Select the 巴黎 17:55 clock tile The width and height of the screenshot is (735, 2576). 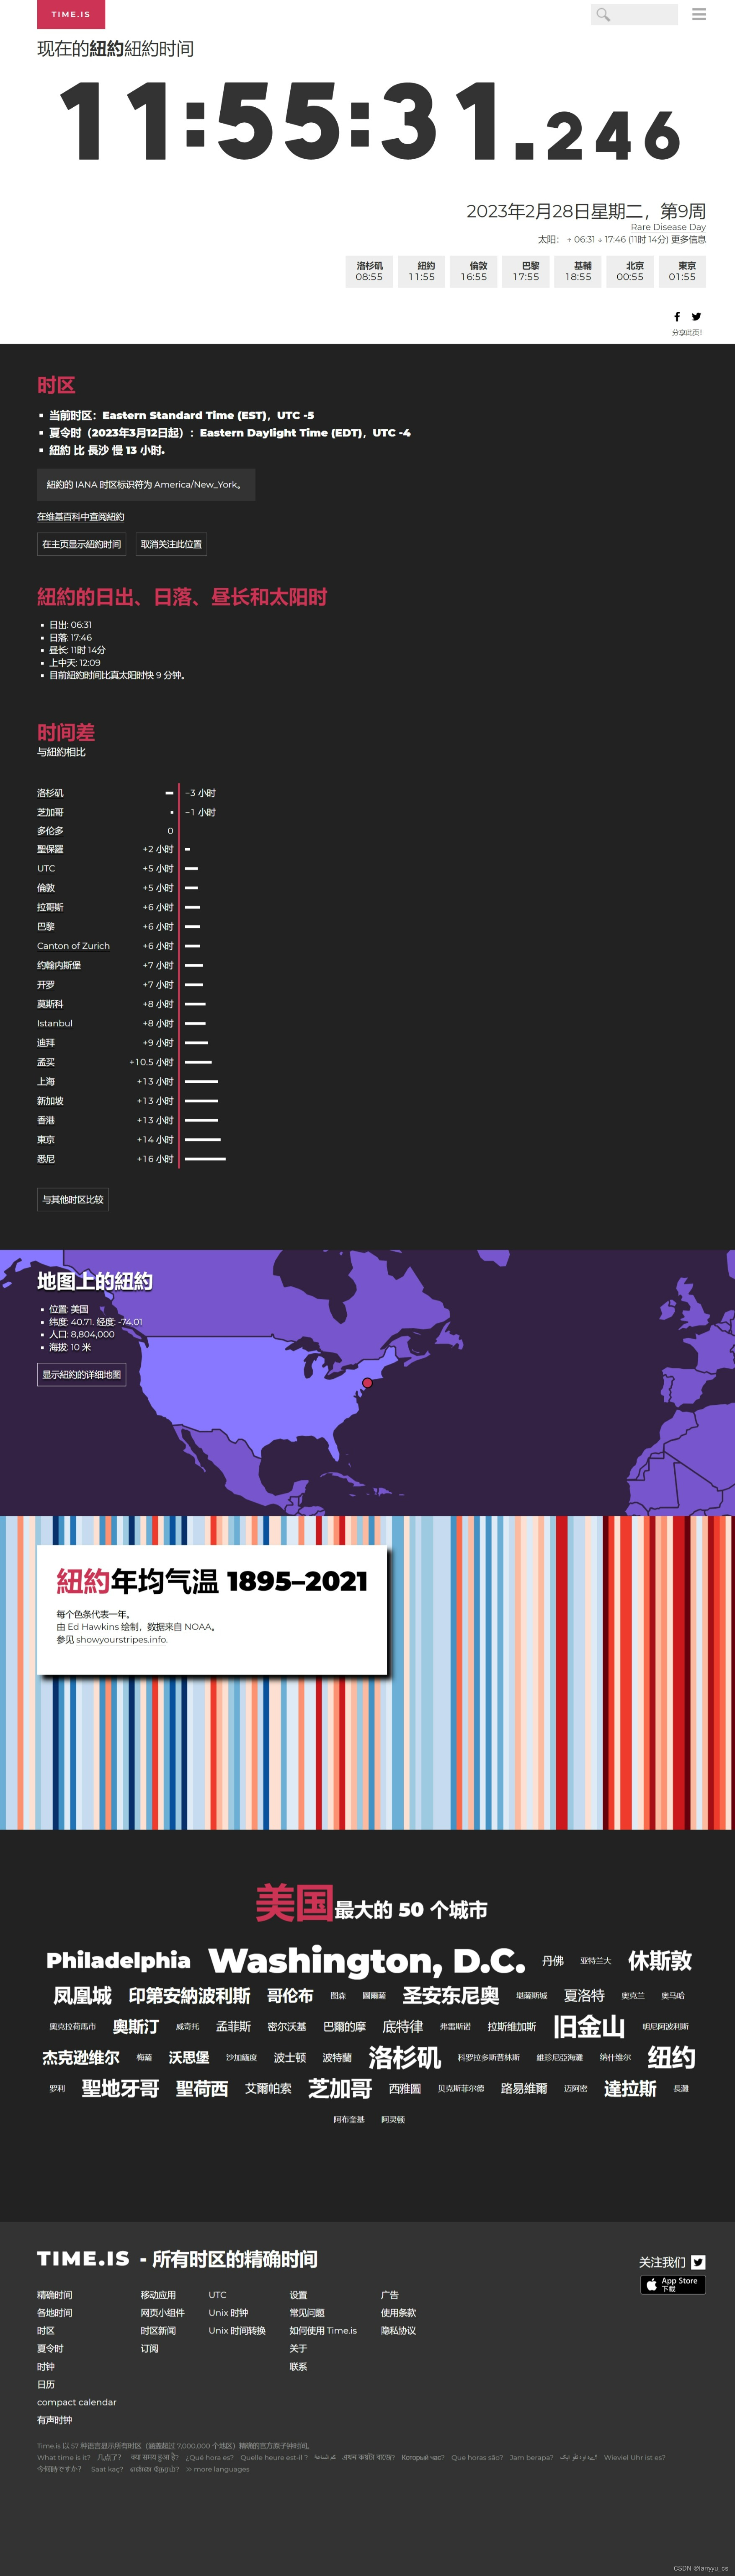(526, 272)
